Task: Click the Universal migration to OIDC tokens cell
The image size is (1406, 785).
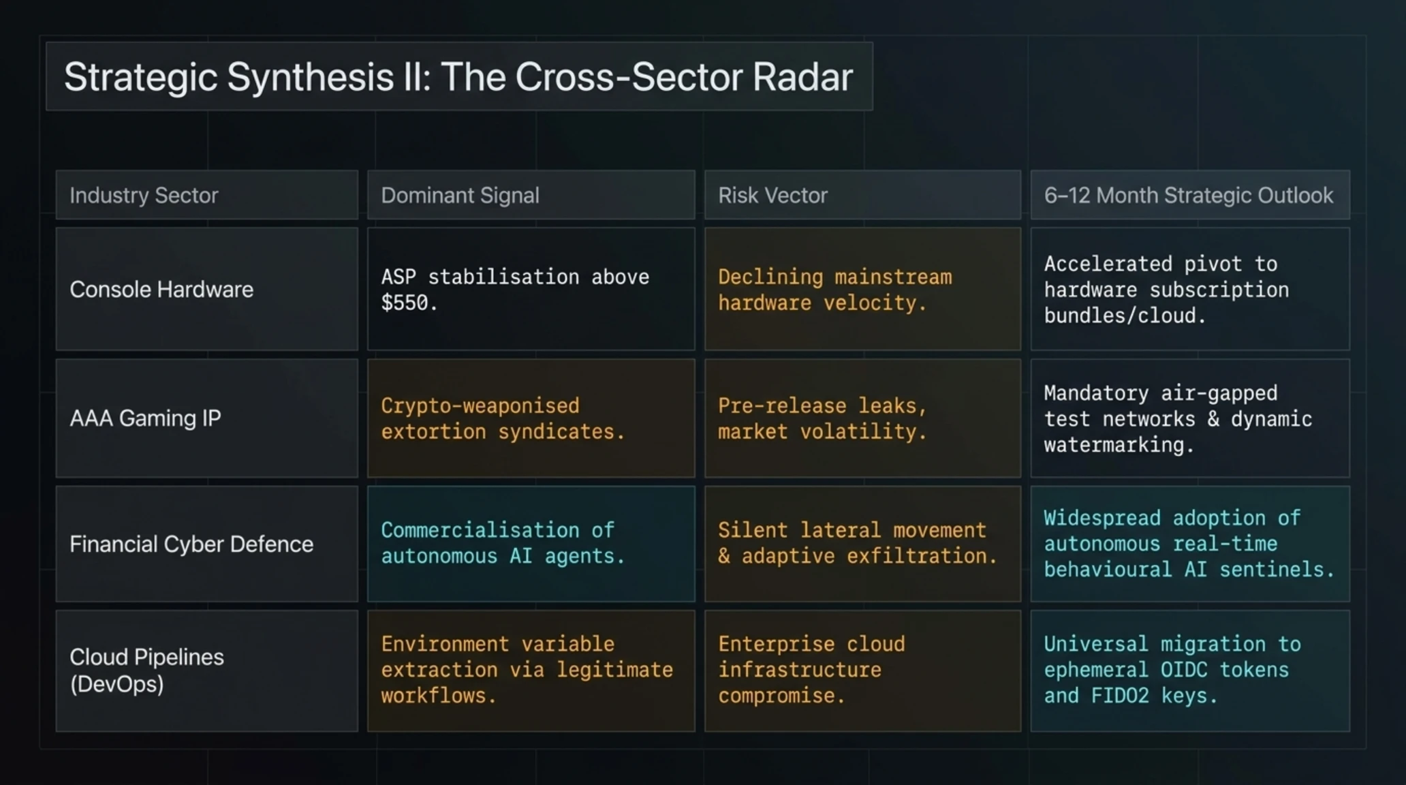Action: click(1190, 671)
